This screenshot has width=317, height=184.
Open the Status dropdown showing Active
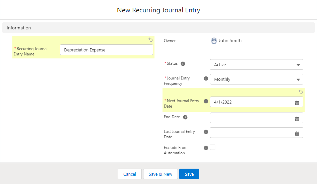point(256,64)
